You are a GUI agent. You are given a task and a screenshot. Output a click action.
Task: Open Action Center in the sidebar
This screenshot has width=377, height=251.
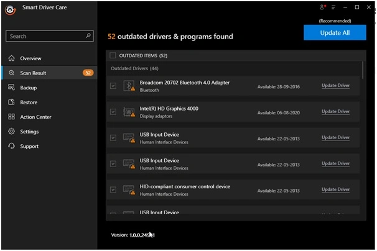coord(35,117)
